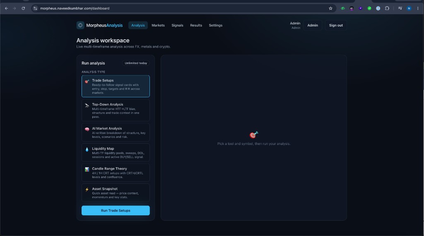Open the browser extensions puzzle icon

tap(387, 8)
